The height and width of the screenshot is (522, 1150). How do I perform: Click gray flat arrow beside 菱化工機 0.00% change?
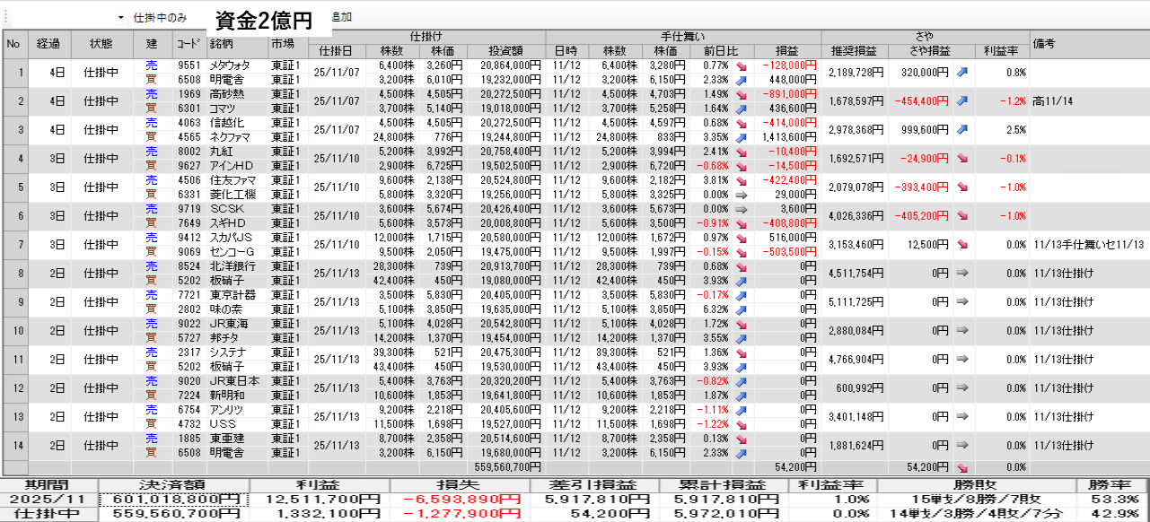click(x=742, y=195)
